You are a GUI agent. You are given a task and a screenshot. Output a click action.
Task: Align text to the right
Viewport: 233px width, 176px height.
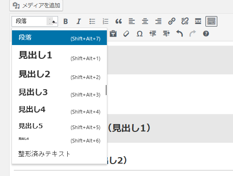point(158,21)
